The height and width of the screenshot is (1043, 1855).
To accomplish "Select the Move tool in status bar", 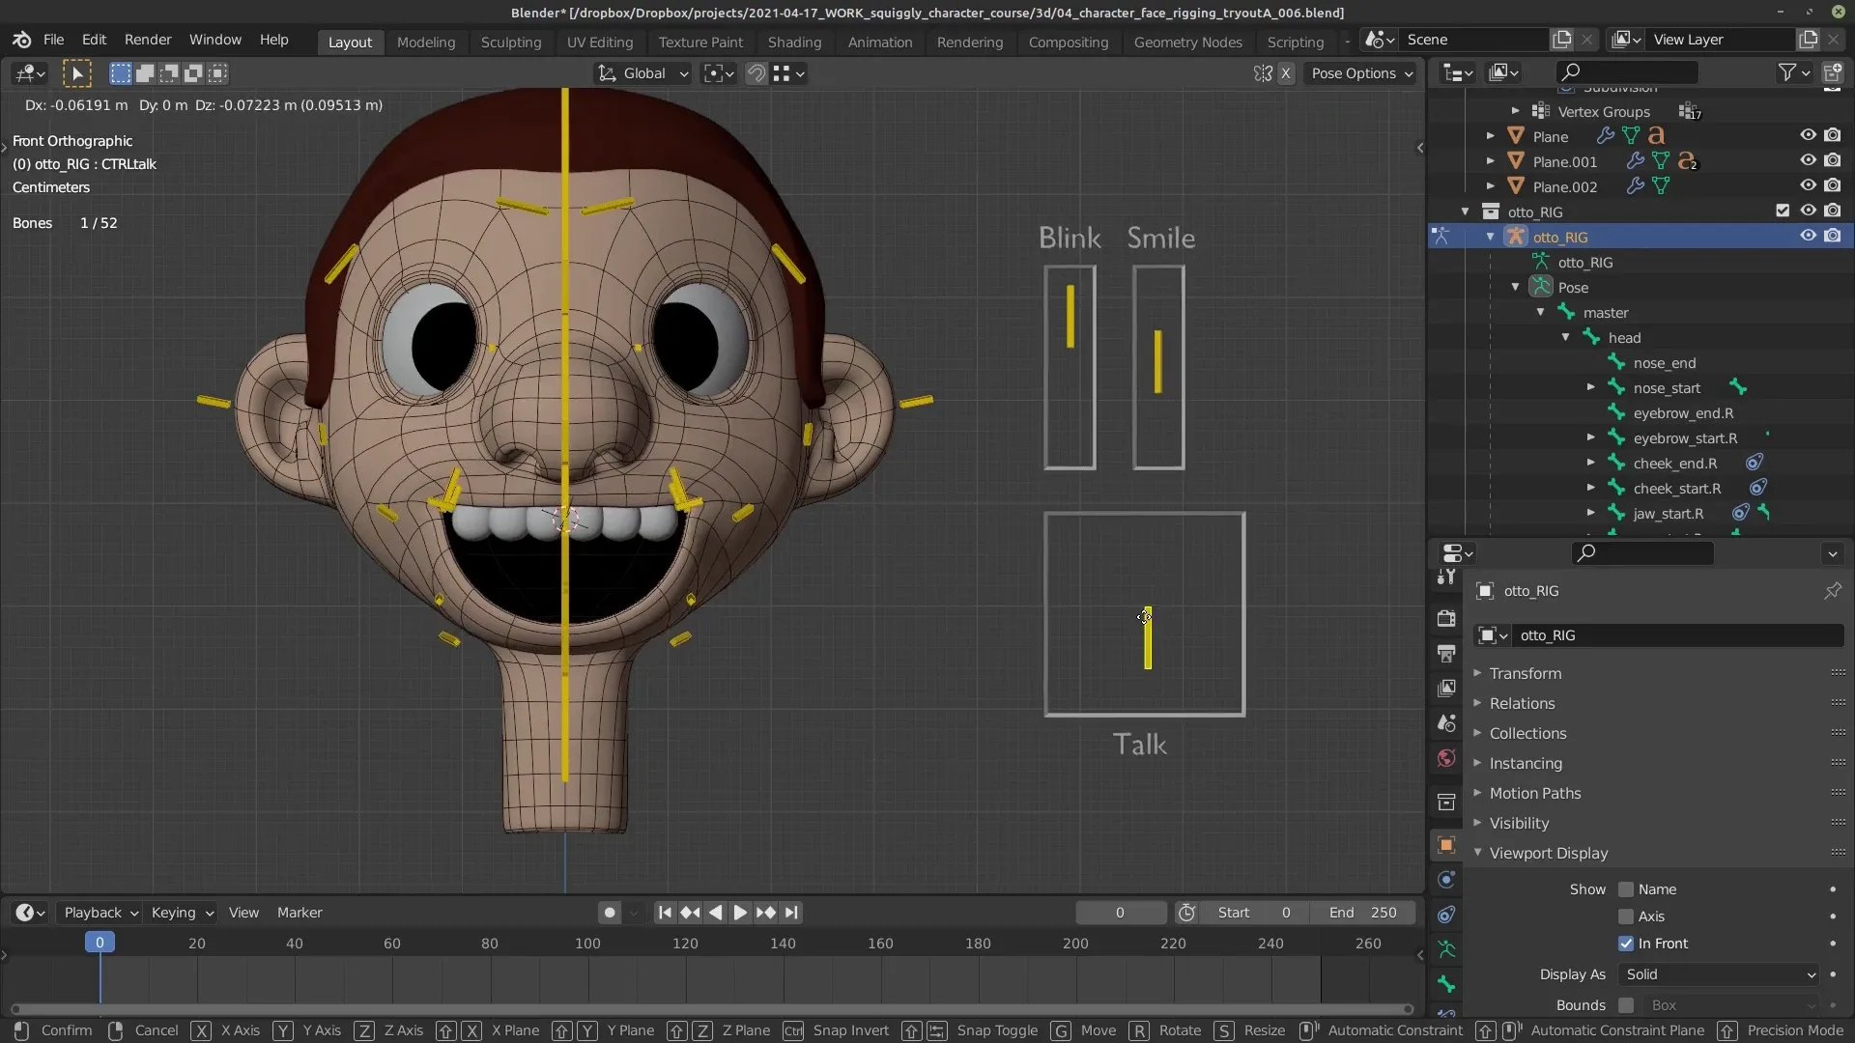I will tap(1097, 1029).
